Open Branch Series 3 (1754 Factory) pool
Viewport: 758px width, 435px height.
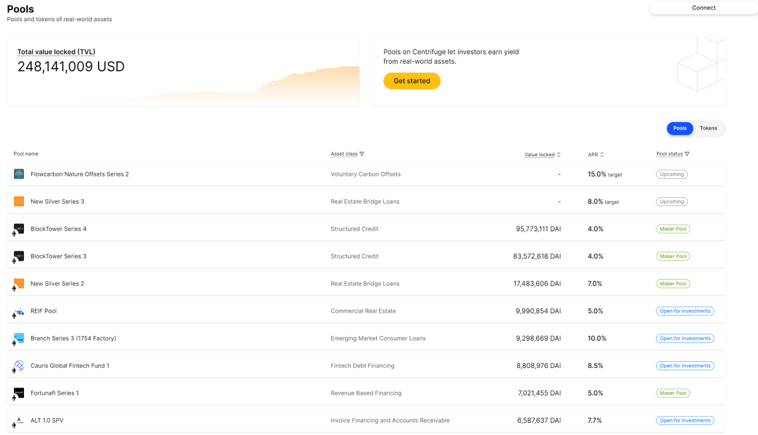(366, 338)
